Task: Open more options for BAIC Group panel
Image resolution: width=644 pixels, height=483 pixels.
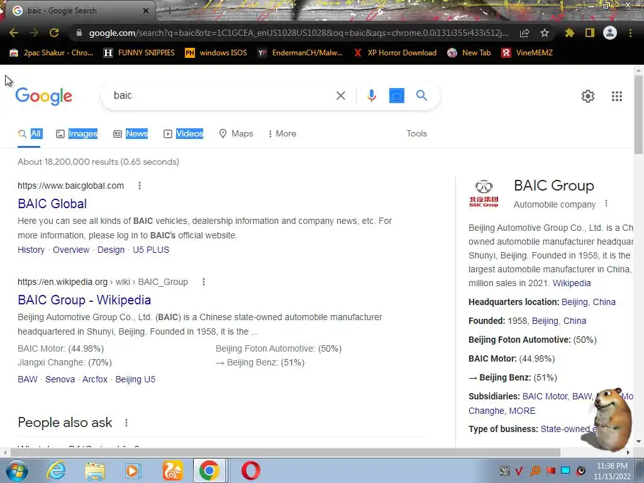Action: pos(606,204)
